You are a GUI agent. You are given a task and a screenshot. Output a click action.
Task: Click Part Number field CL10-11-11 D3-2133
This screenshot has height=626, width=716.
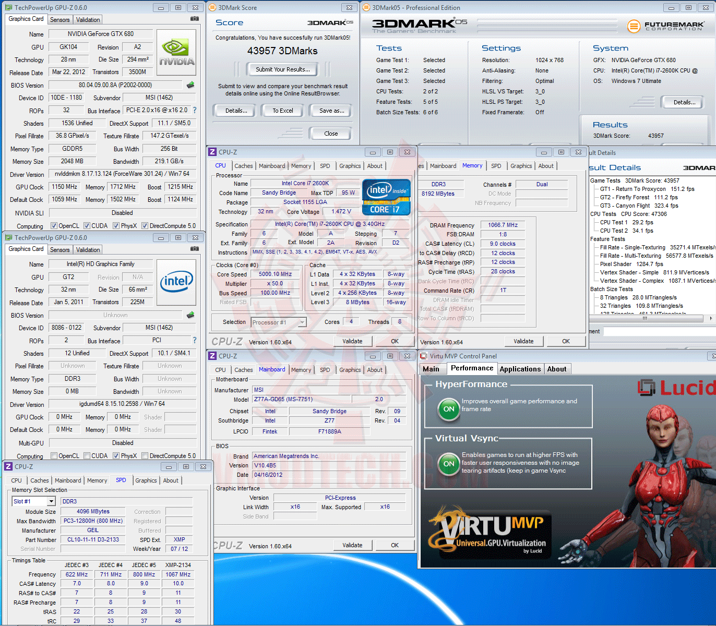(93, 539)
